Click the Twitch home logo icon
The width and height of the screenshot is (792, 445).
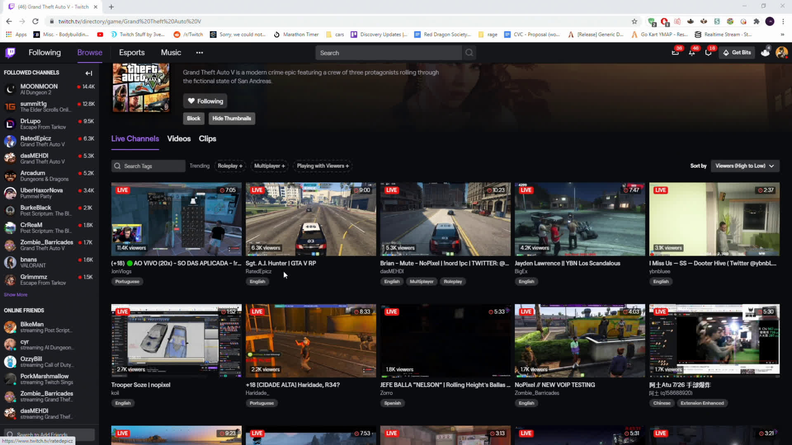click(x=10, y=52)
